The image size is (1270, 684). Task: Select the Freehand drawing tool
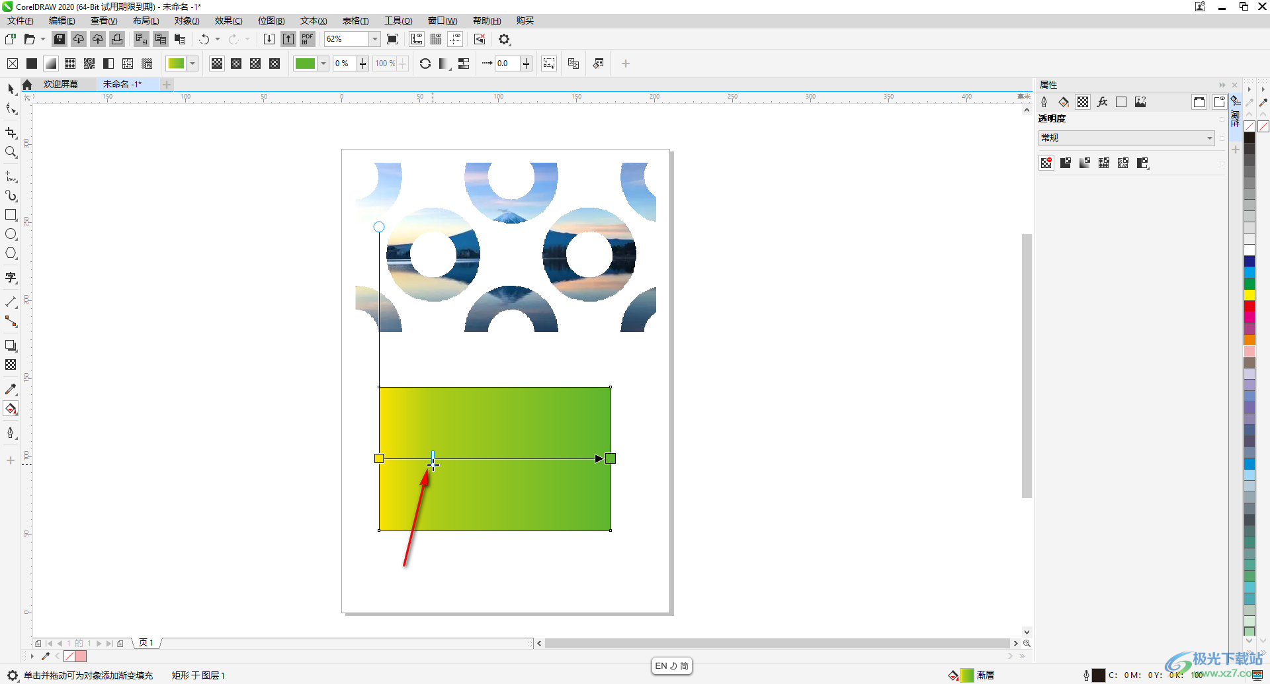point(11,177)
